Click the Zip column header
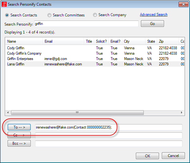 click(168, 41)
